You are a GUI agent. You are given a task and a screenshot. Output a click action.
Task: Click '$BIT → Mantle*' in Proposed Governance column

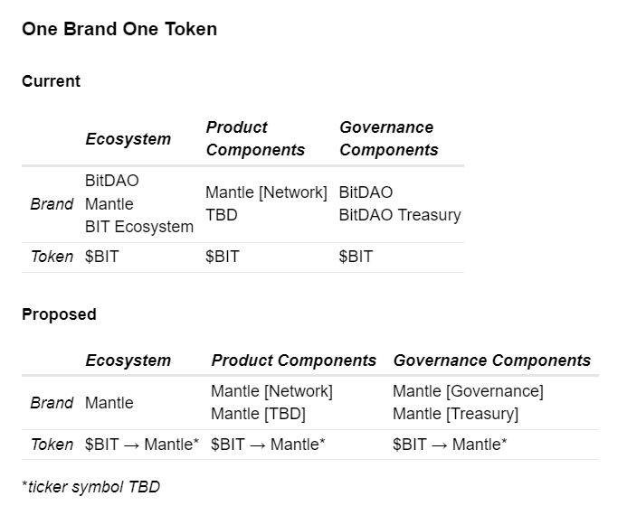(x=450, y=445)
